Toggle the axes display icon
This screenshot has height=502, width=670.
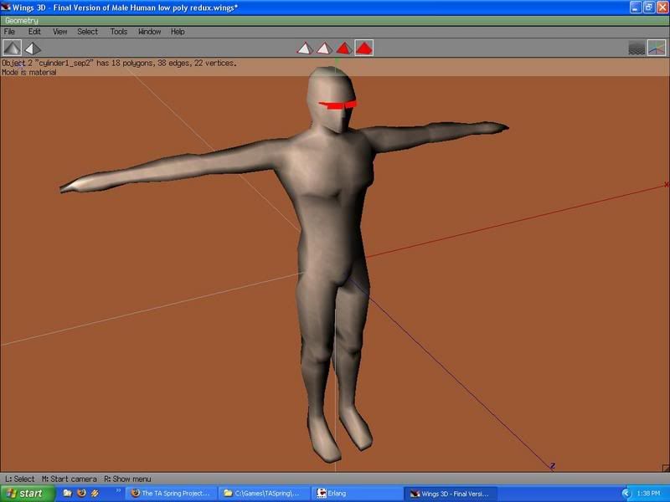click(x=657, y=48)
